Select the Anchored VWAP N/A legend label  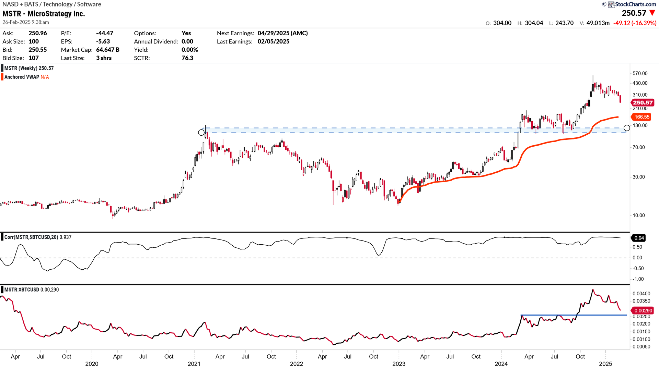[x=26, y=77]
